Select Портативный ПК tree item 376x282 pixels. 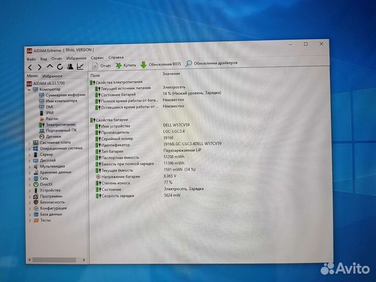tap(58, 131)
